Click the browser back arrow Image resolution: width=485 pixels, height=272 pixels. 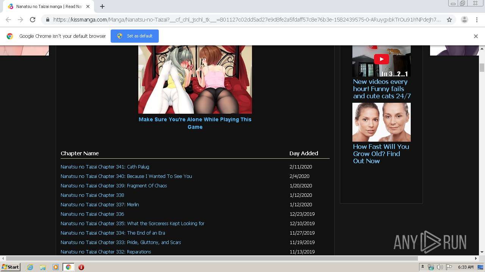(8, 20)
